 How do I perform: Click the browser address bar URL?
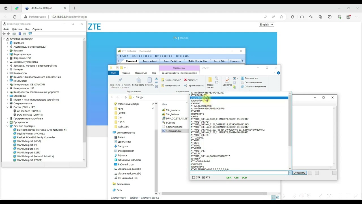click(x=69, y=17)
